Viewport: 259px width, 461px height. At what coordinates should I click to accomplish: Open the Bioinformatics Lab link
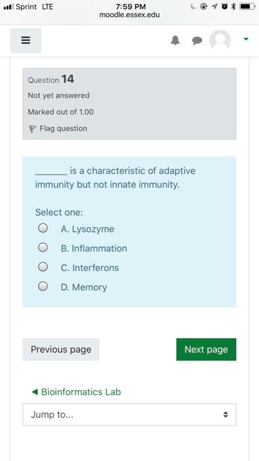click(x=81, y=392)
